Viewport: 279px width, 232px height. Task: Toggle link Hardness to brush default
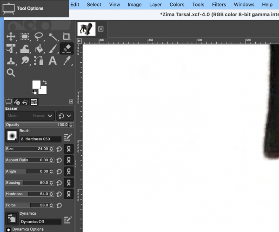[69, 194]
